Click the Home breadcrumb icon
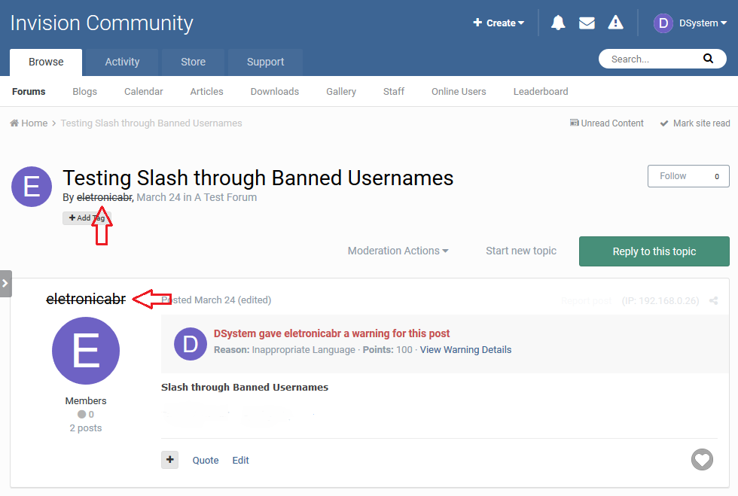This screenshot has height=496, width=738. 14,123
